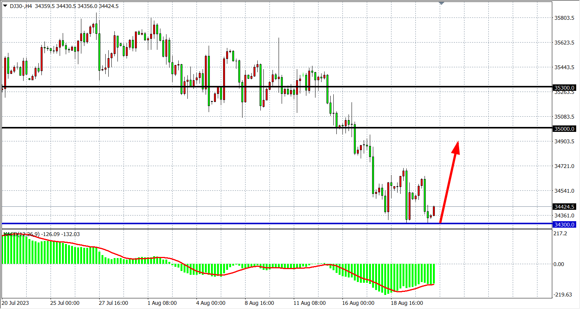Click the 1 Aug 08:00 time label

tap(162, 303)
